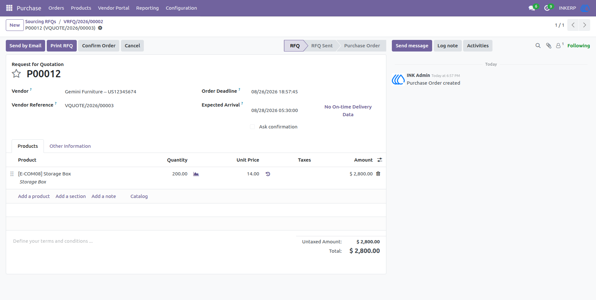Click the Add a product link
The width and height of the screenshot is (596, 300).
[34, 196]
